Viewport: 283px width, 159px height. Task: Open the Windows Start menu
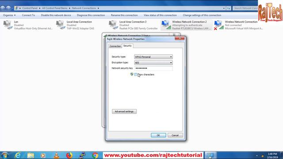(x=5, y=155)
